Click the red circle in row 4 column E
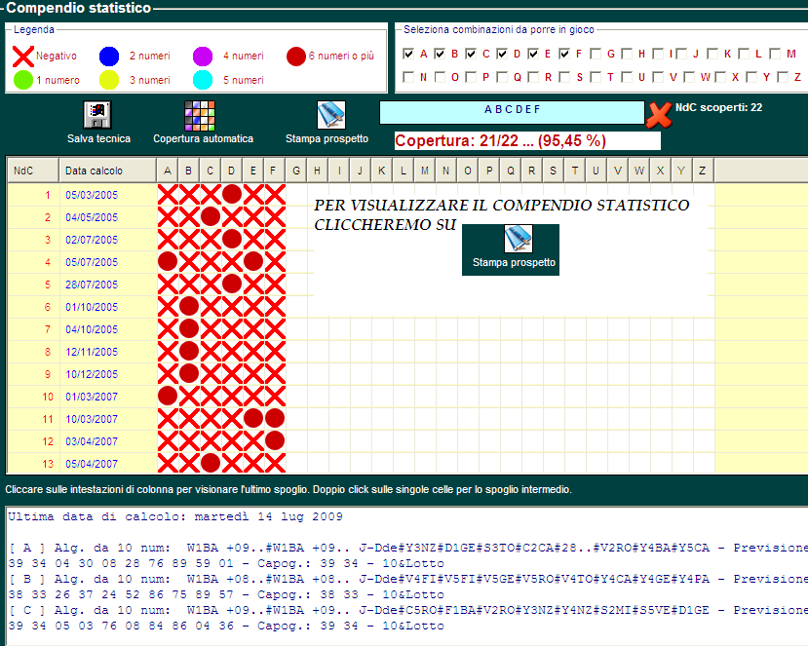 tap(253, 261)
